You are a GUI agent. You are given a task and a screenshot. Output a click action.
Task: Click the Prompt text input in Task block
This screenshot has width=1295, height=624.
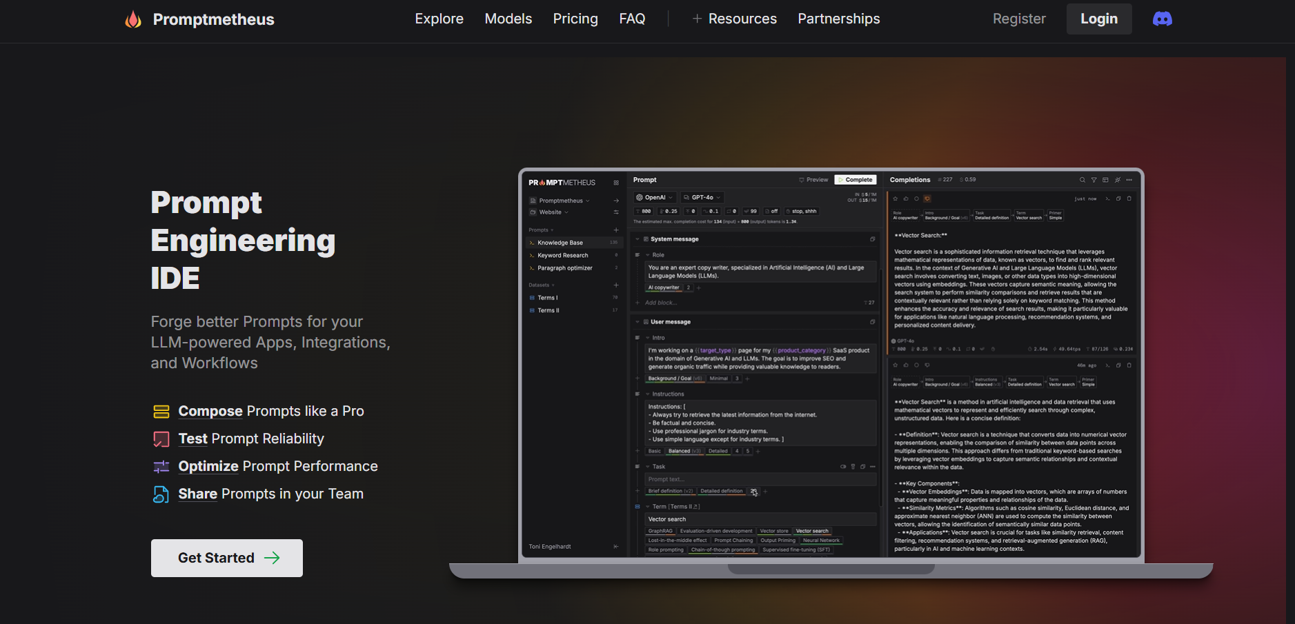pos(761,479)
